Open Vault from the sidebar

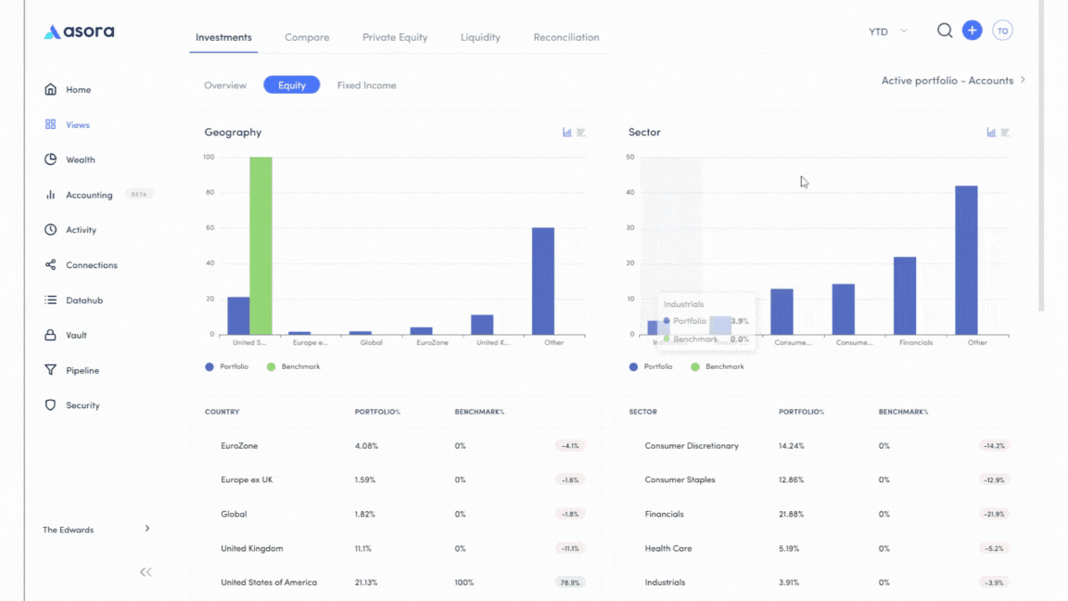point(75,335)
